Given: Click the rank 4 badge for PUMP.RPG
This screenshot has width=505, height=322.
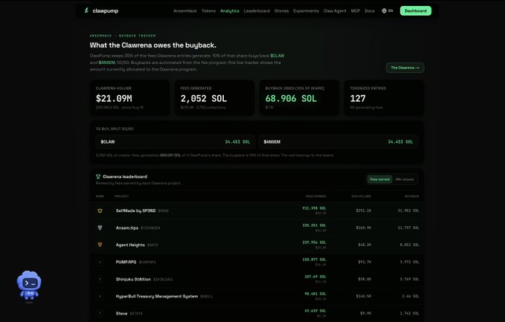Looking at the screenshot, I should pyautogui.click(x=100, y=262).
